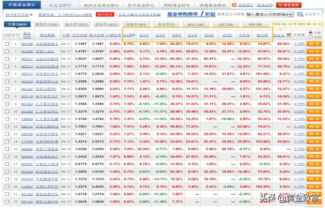Viewport: 325px width, 208px height.
Task: Open the calendar icon beside 自定义 column
Action: (x=288, y=35)
